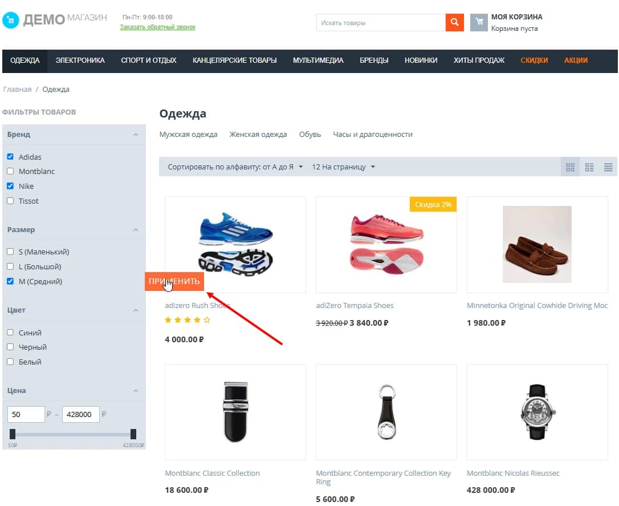Enable the Montblanc brand filter
Image resolution: width=619 pixels, height=506 pixels.
10,171
